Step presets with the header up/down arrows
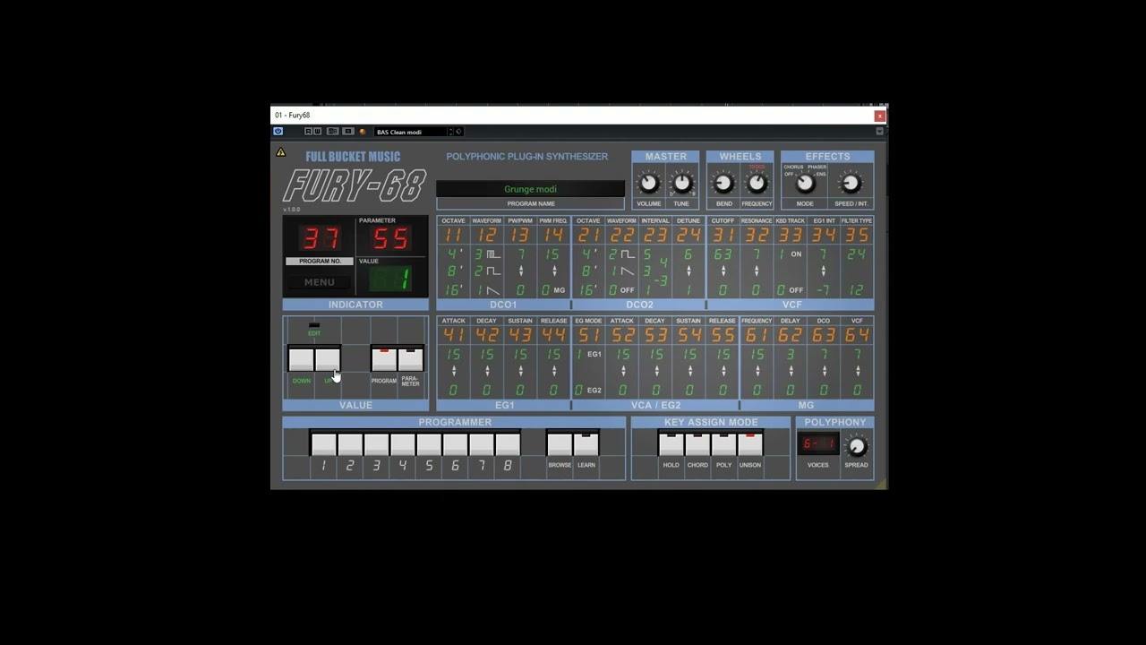Screen dimensions: 1146x645 click(450, 132)
